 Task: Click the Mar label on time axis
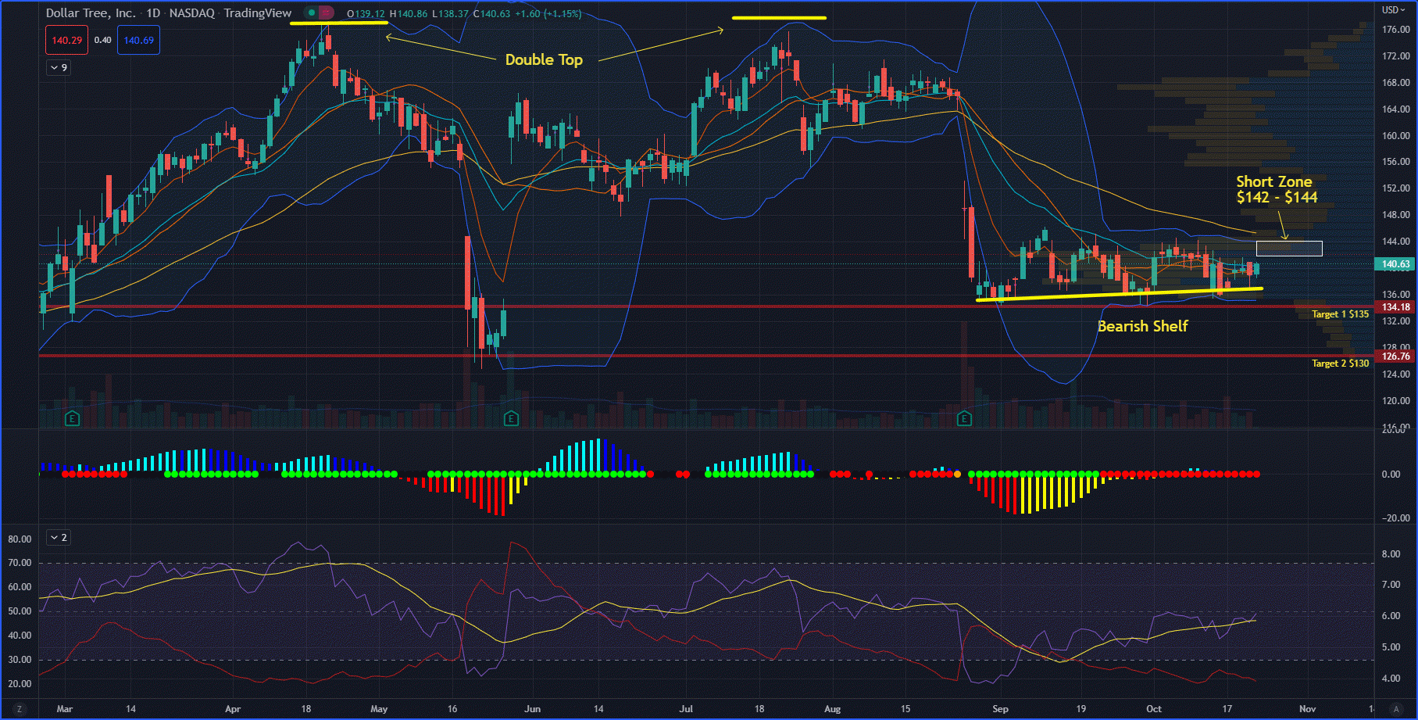[65, 709]
